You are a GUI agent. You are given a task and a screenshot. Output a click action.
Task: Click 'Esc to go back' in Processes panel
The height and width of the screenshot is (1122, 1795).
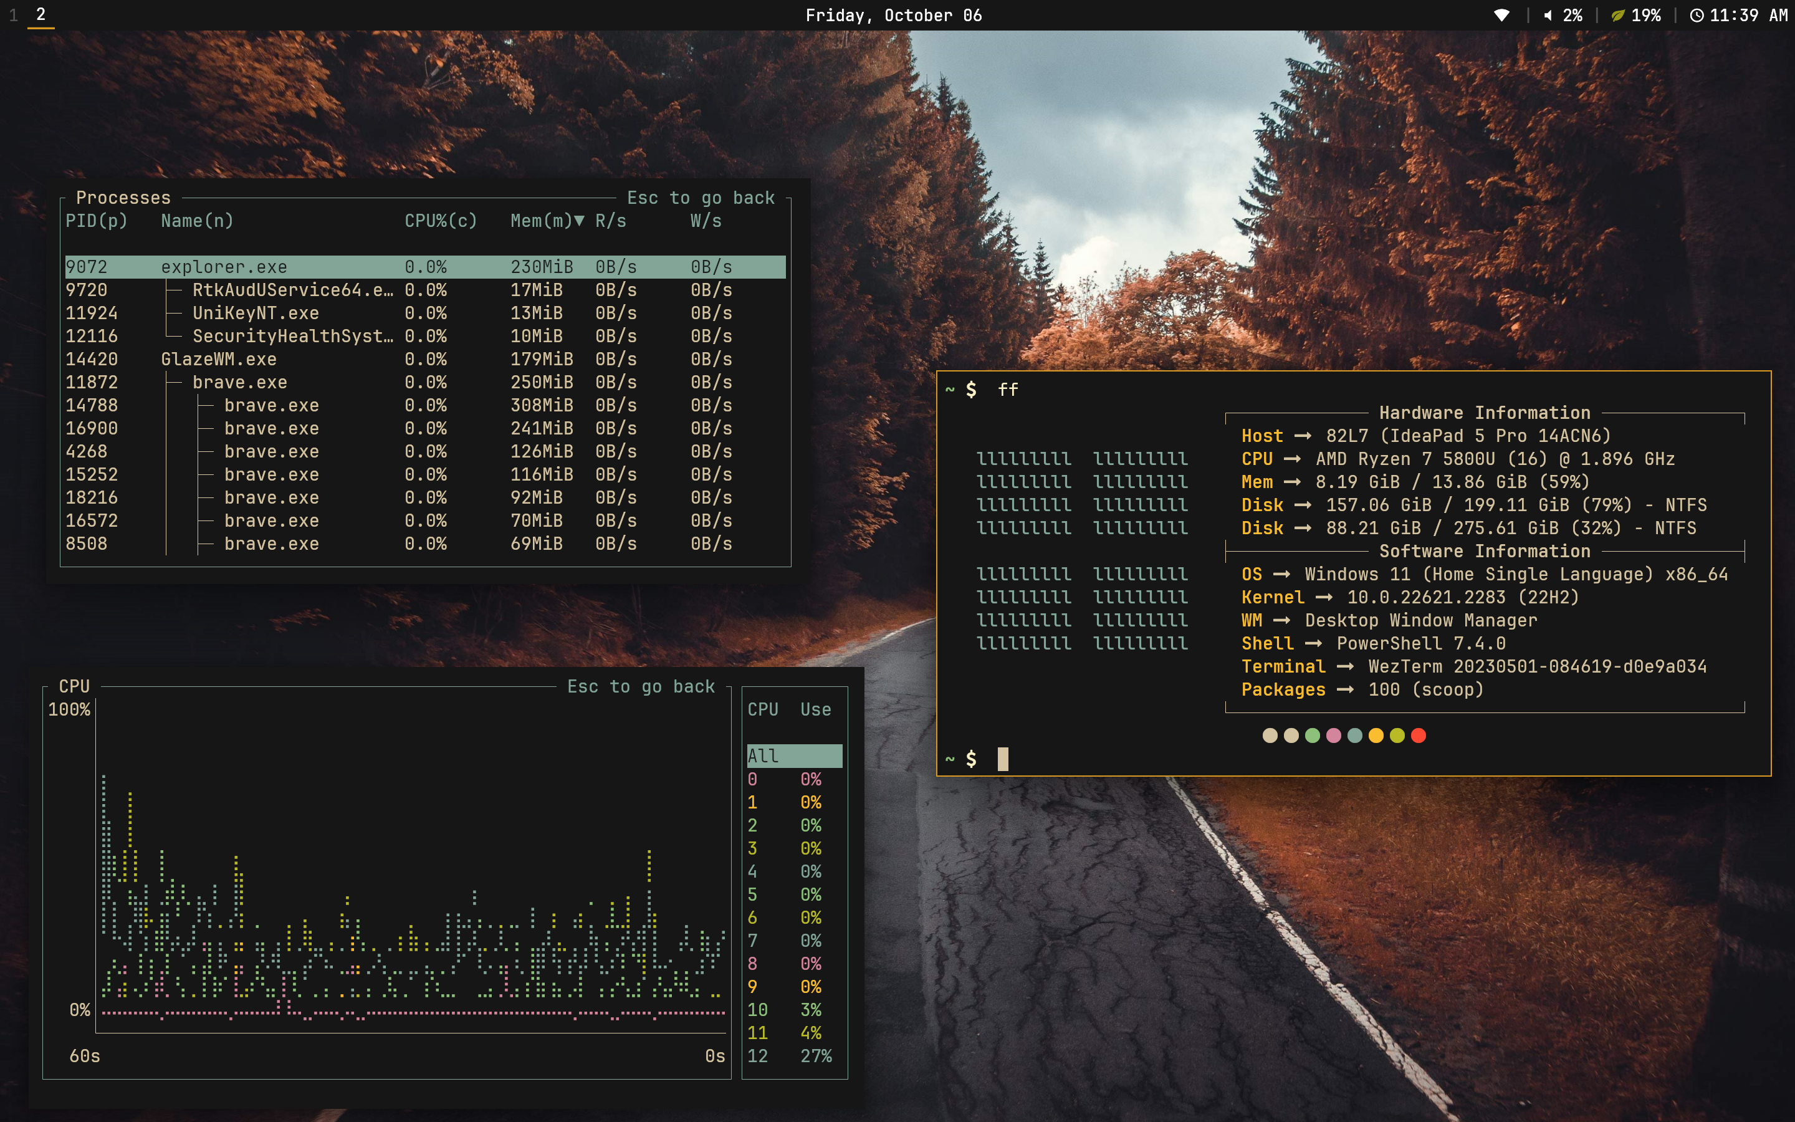[x=701, y=198]
